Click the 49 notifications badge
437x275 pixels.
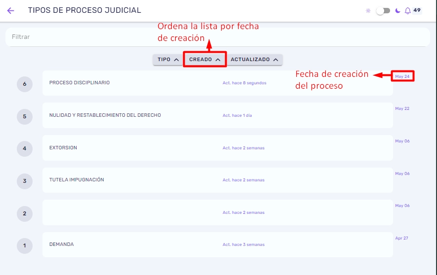(417, 10)
